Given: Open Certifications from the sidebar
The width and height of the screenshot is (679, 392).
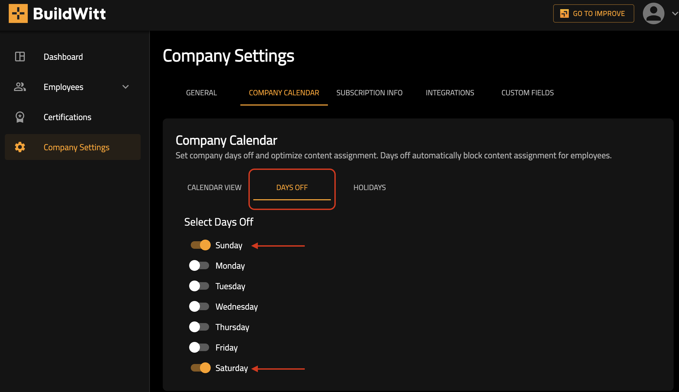Looking at the screenshot, I should 67,117.
